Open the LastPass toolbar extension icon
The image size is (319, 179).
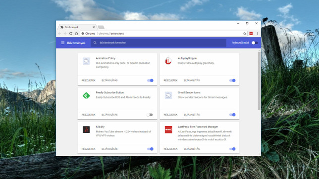[251, 34]
